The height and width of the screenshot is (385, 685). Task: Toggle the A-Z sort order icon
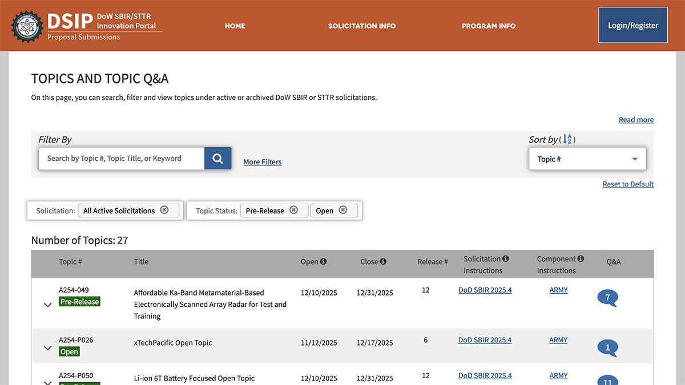[567, 139]
